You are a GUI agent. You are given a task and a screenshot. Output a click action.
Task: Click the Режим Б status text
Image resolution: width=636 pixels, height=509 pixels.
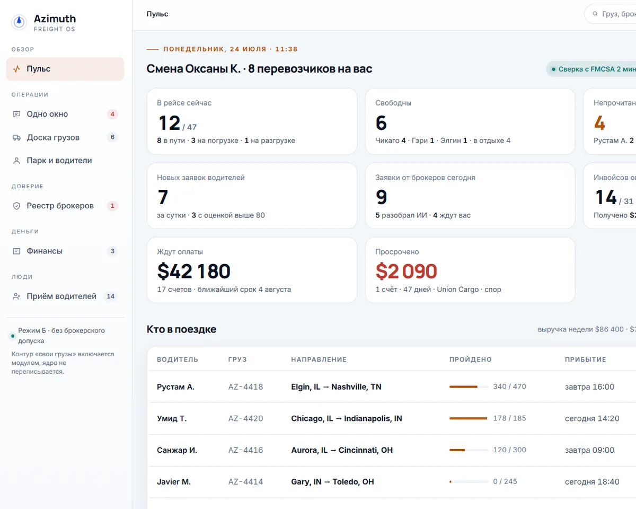tap(61, 336)
